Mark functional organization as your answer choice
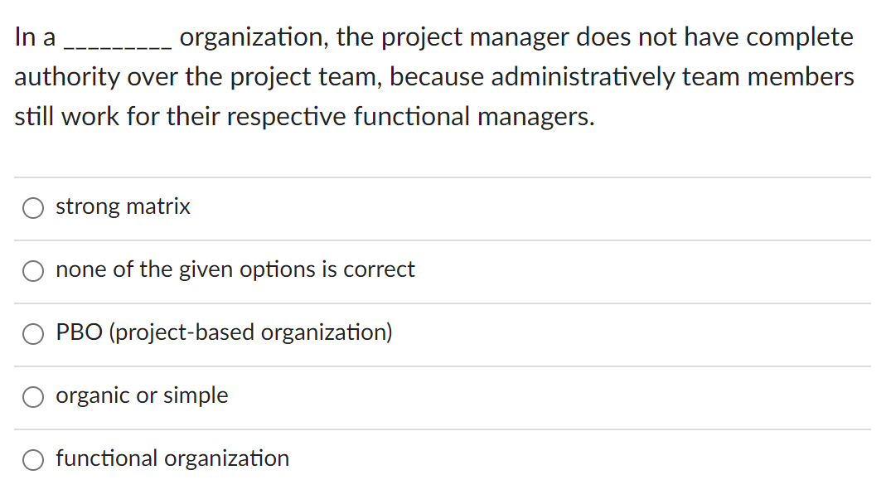 tap(32, 459)
